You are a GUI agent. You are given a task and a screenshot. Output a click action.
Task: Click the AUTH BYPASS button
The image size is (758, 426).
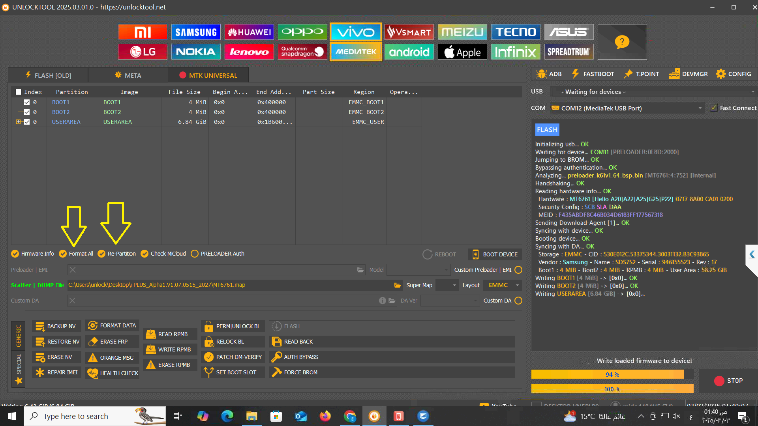[x=392, y=357]
